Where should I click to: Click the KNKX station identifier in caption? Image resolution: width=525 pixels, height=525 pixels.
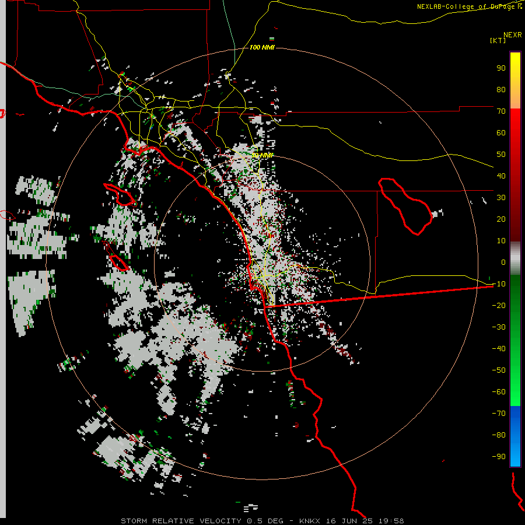pyautogui.click(x=310, y=521)
